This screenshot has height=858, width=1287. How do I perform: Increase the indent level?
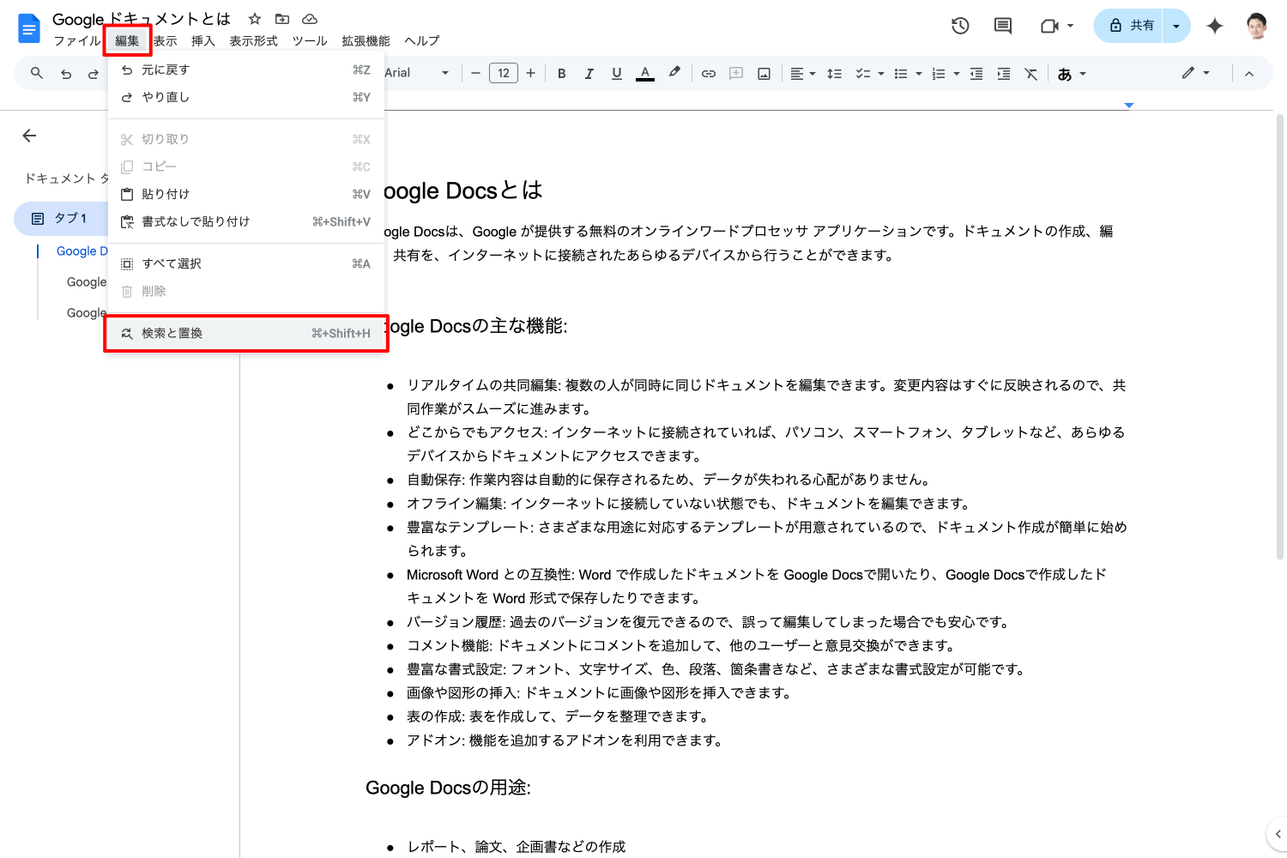click(x=1004, y=74)
